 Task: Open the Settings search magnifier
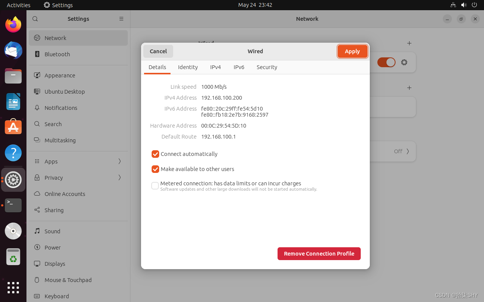(x=35, y=18)
